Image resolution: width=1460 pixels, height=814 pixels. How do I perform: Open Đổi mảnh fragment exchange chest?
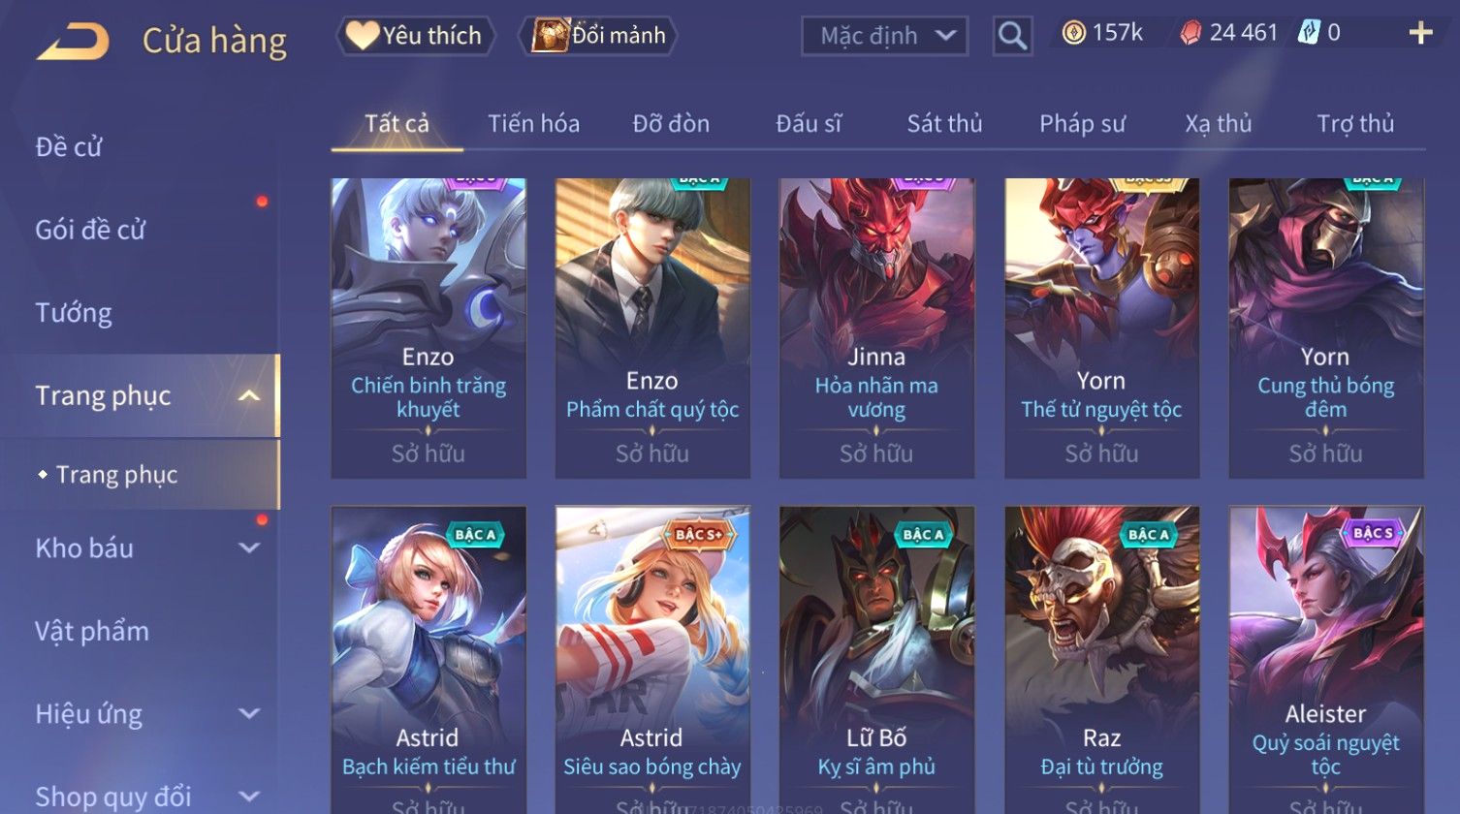click(x=598, y=36)
